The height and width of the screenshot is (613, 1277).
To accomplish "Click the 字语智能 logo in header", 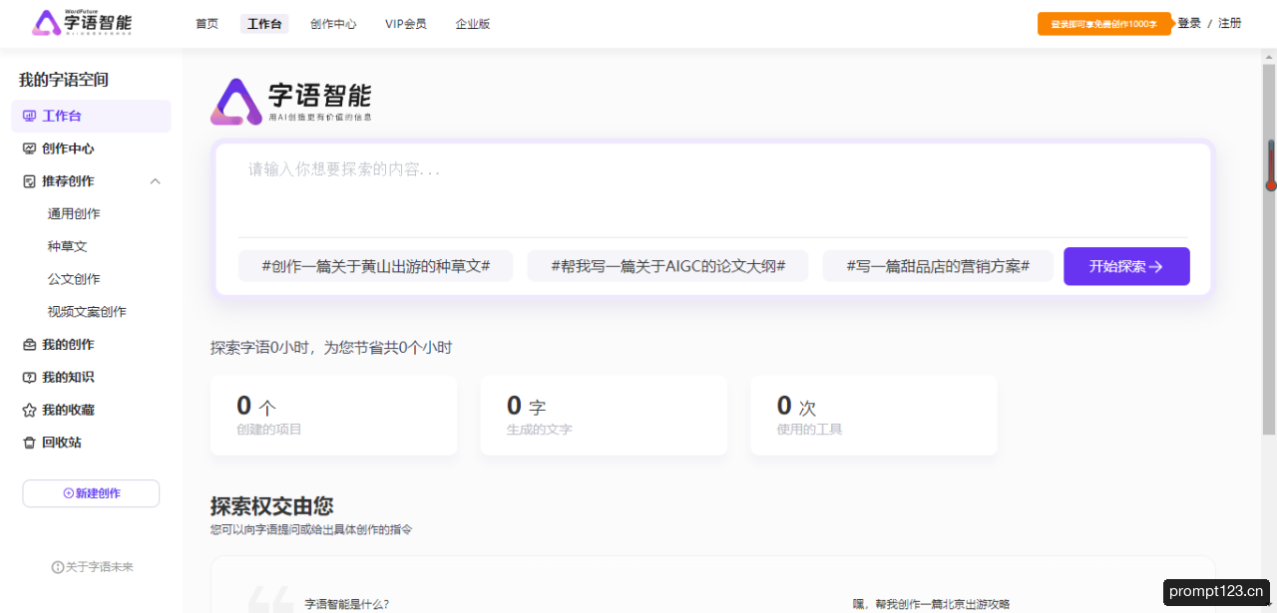I will tap(82, 22).
